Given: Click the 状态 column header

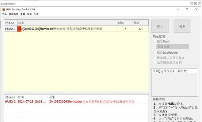Looking at the screenshot, I should click(67, 23).
